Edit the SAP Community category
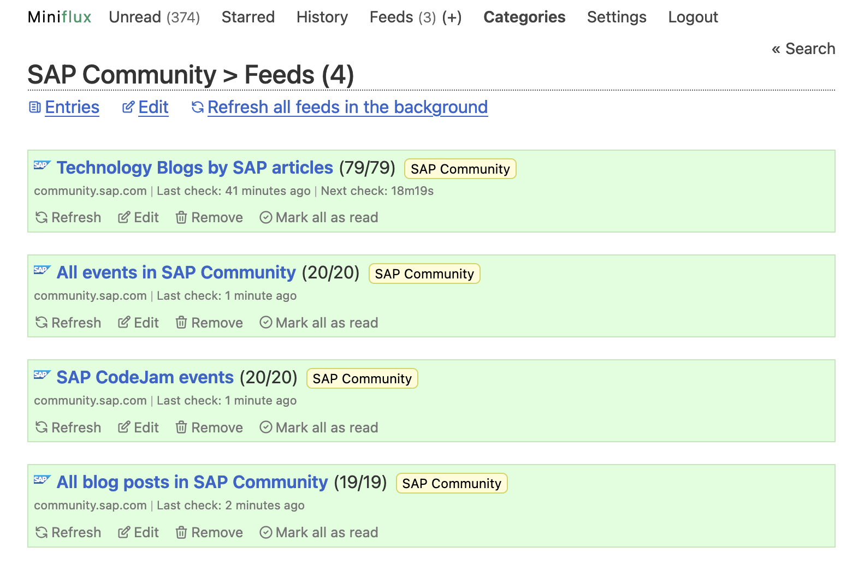Screen dimensions: 864x582 point(153,107)
